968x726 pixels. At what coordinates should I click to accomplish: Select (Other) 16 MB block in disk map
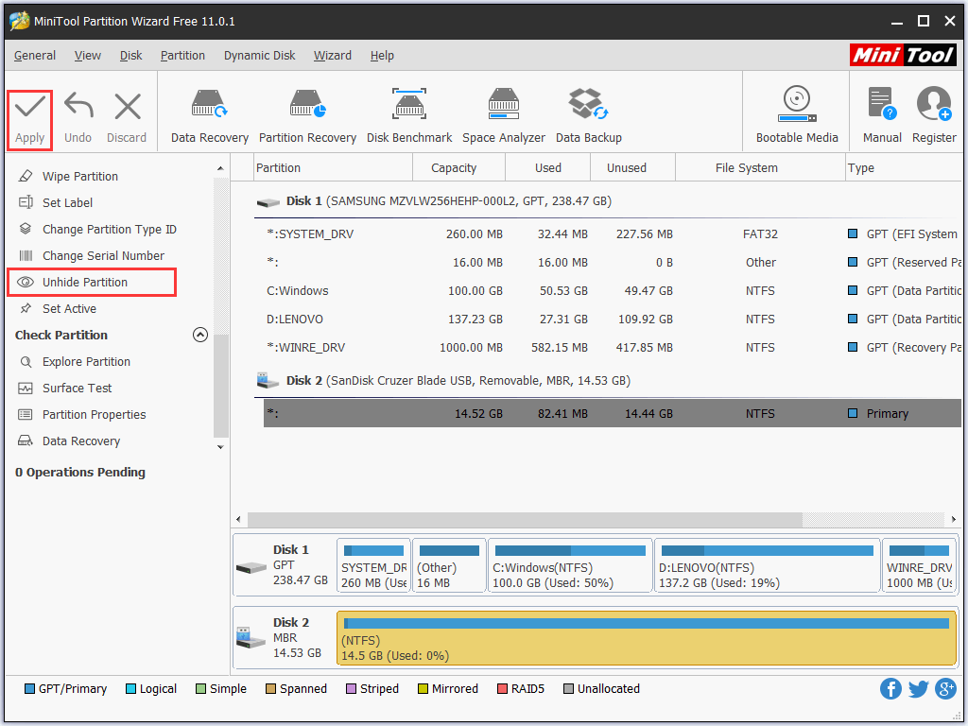point(449,565)
